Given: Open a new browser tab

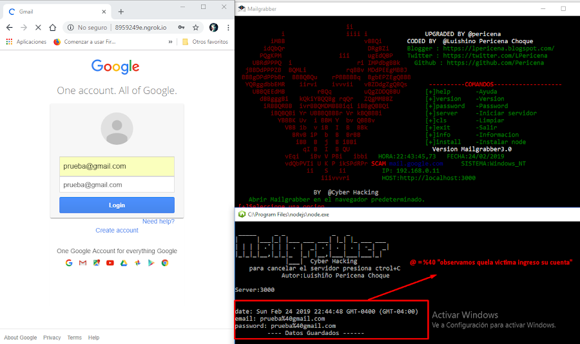Looking at the screenshot, I should pos(121,12).
